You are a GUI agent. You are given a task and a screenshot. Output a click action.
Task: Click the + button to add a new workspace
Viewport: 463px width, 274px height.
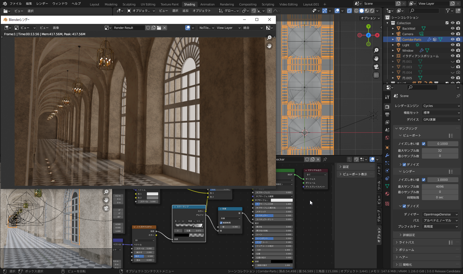[x=325, y=4]
